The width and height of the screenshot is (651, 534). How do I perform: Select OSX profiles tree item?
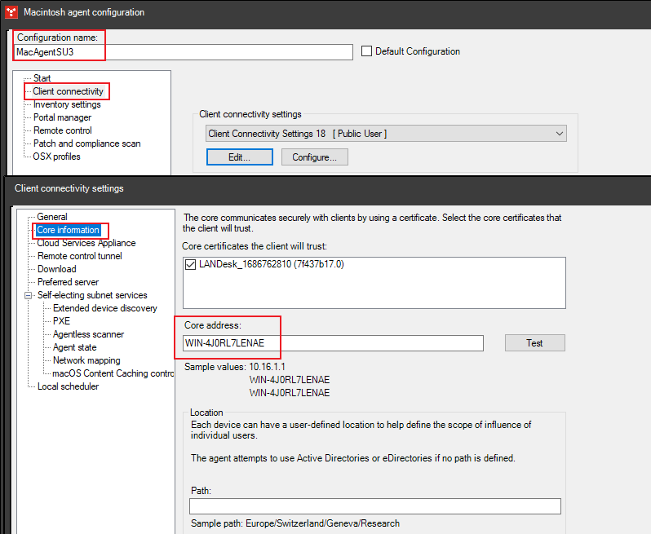tap(56, 157)
